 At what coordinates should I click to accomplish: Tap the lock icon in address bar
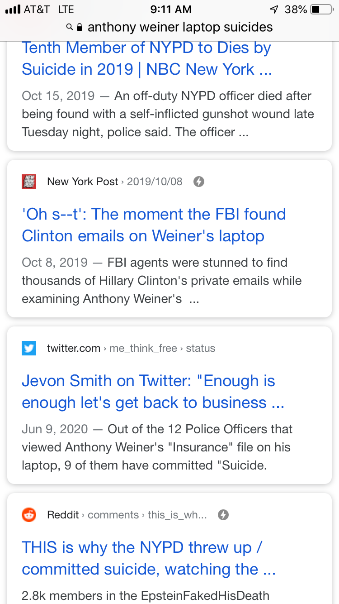coord(80,27)
